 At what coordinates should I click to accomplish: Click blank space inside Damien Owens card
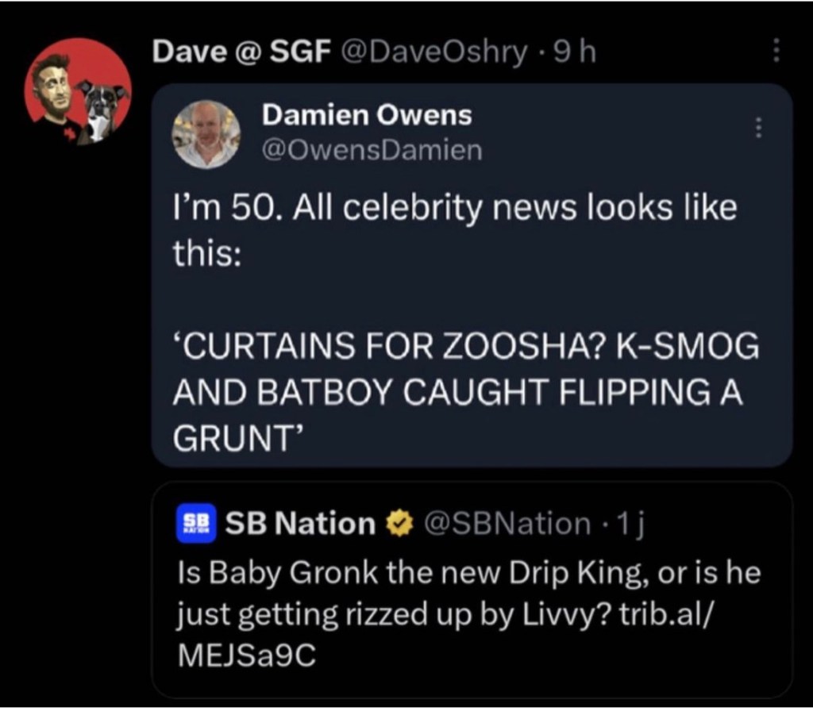pos(595,286)
